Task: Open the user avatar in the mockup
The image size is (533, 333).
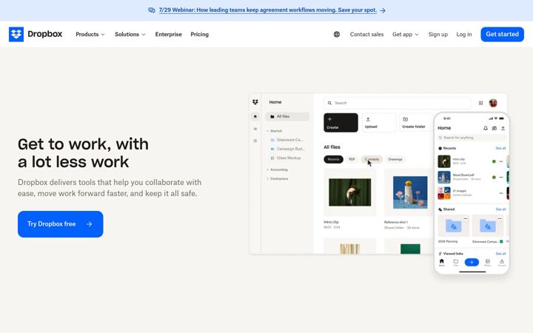Action: [x=493, y=103]
